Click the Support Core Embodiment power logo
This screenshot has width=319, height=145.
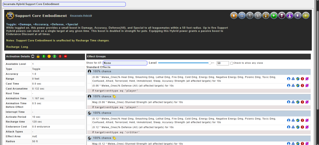pyautogui.click(x=10, y=15)
